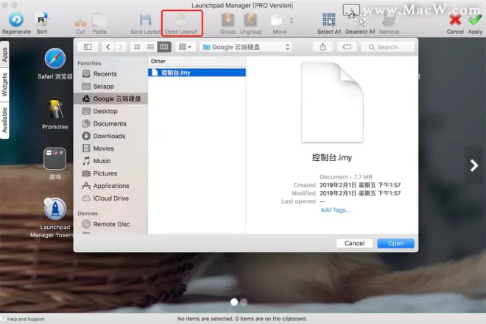Viewport: 486px width, 324px height.
Task: Select Remote Disc under Devices
Action: [x=110, y=224]
